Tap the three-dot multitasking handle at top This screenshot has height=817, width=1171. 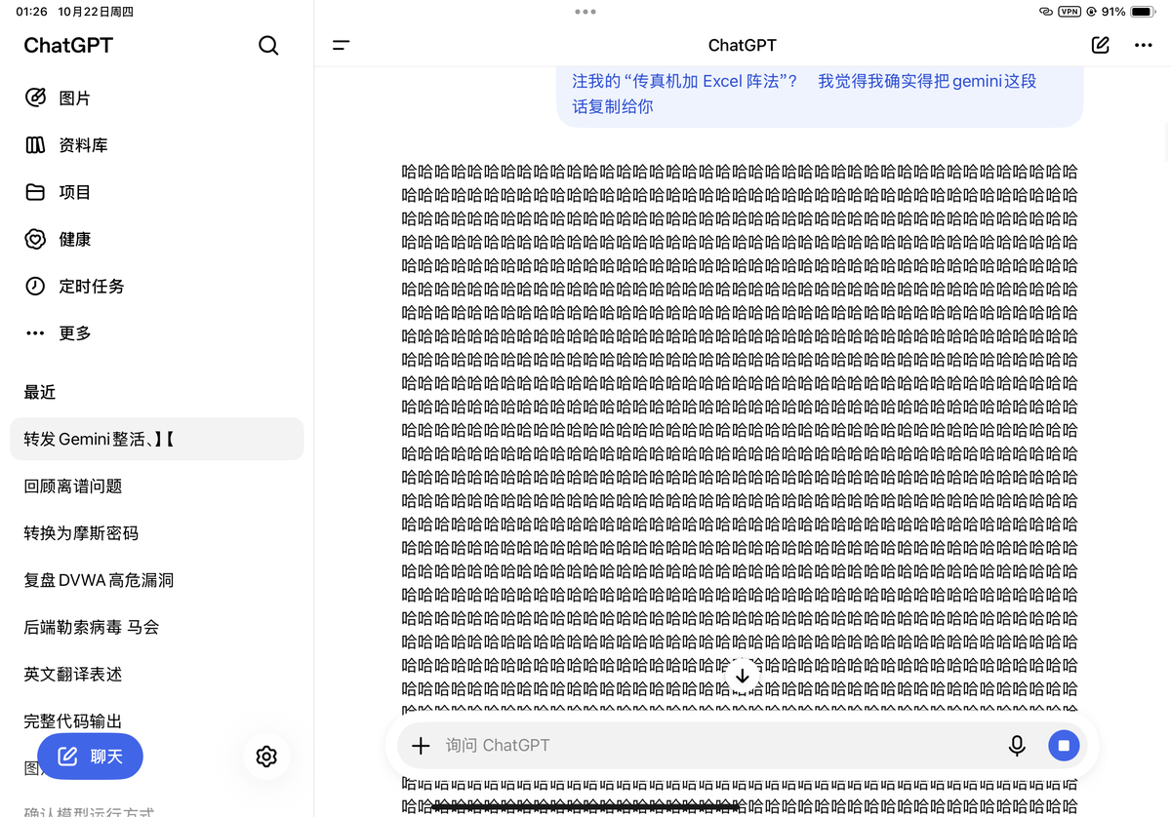coord(585,12)
